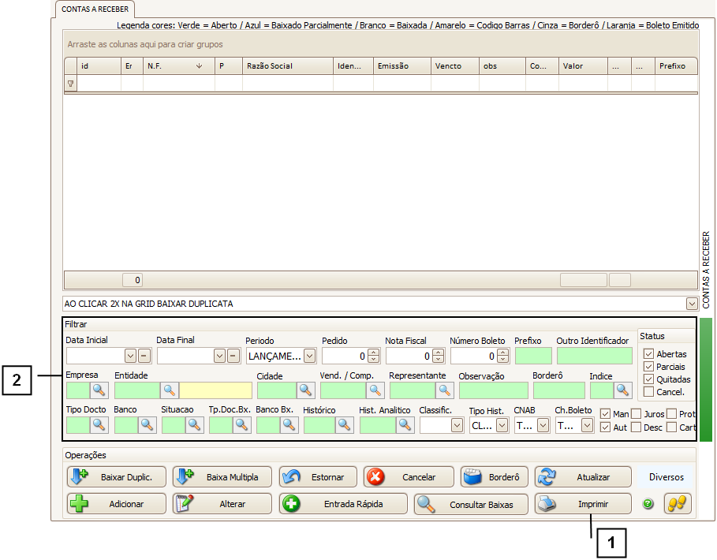
Task: Open Hist. Analítico search magnifier
Action: click(405, 425)
